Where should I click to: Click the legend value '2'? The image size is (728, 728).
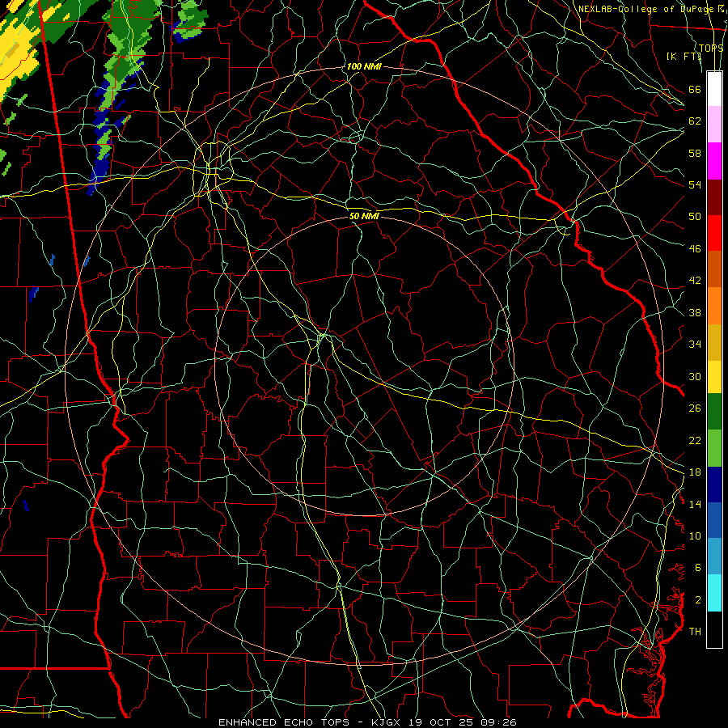(698, 600)
